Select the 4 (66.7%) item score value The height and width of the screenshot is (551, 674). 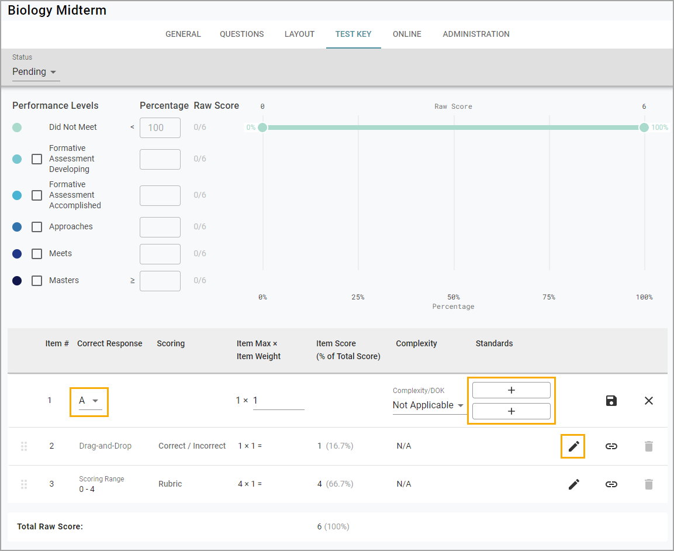(336, 484)
